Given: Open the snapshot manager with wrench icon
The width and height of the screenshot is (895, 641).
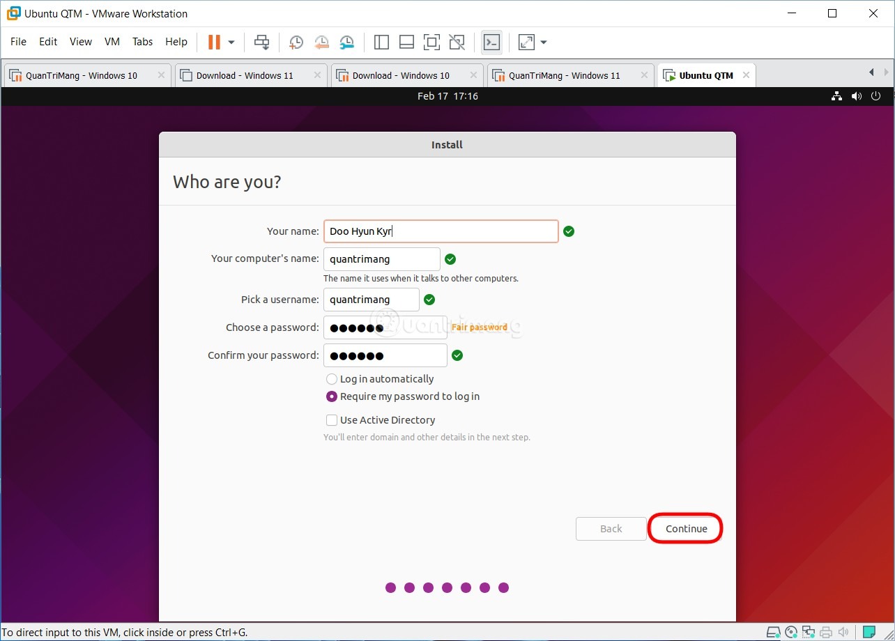Looking at the screenshot, I should (x=346, y=43).
